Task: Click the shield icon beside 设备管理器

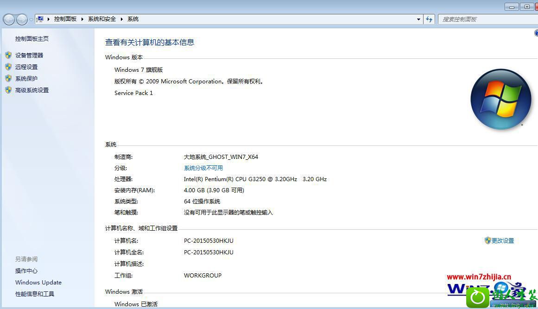Action: coord(8,55)
